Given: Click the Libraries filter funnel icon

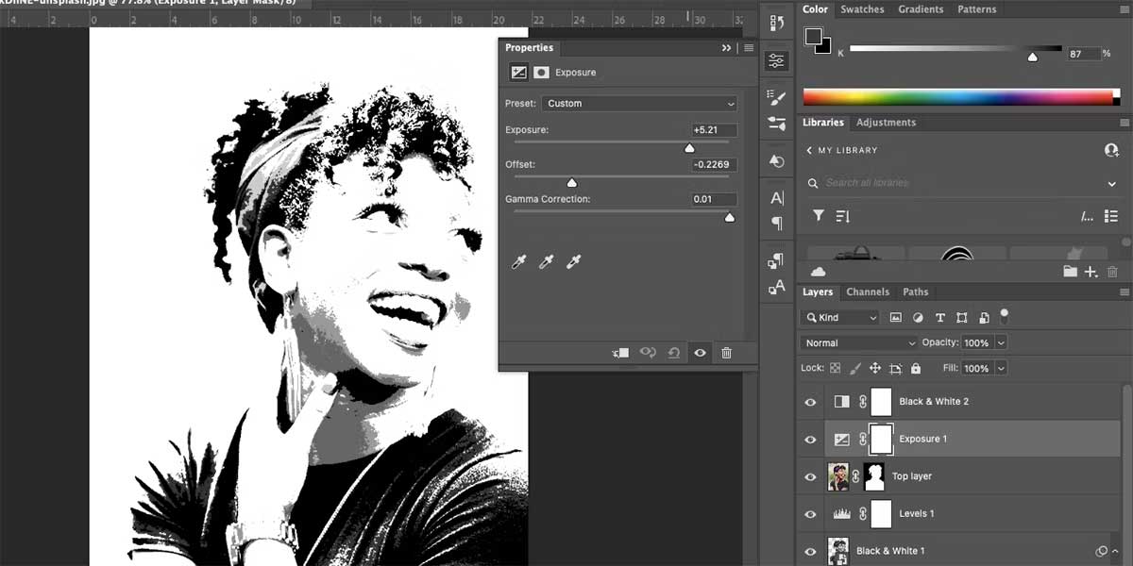Looking at the screenshot, I should click(819, 216).
